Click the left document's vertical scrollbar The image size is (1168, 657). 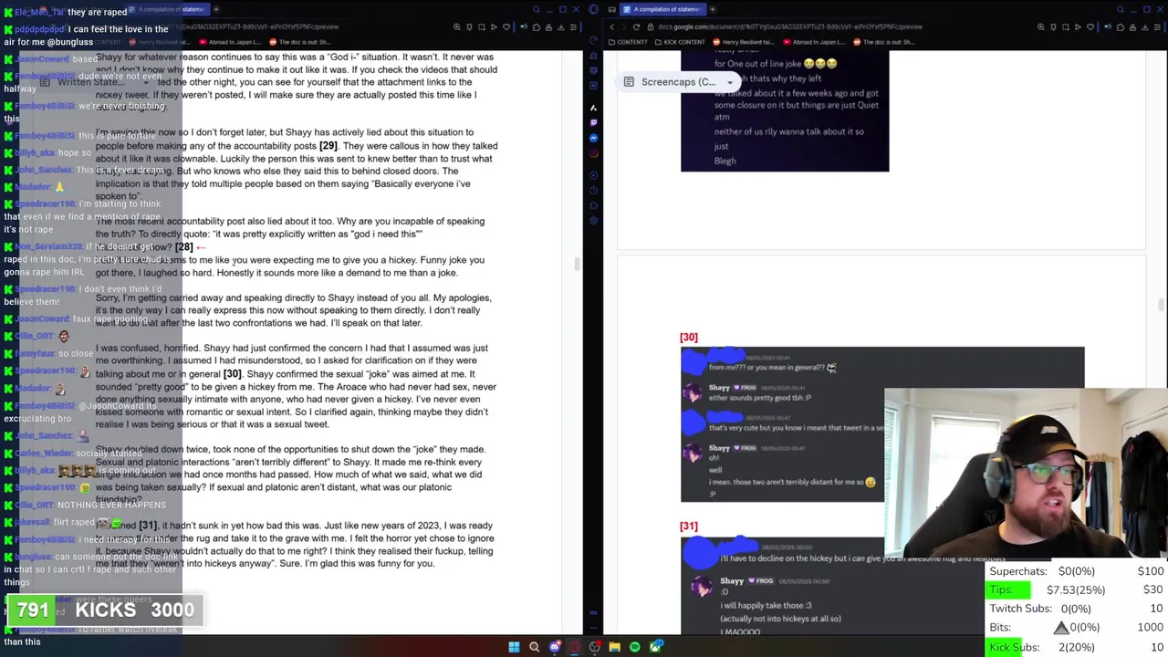pos(577,264)
